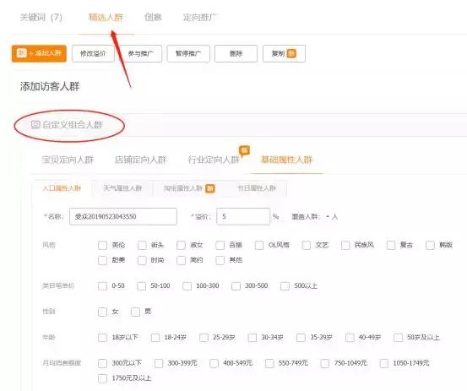Image resolution: width=467 pixels, height=391 pixels.
Task: Tick the 300-500 price checkbox
Action: 236,286
